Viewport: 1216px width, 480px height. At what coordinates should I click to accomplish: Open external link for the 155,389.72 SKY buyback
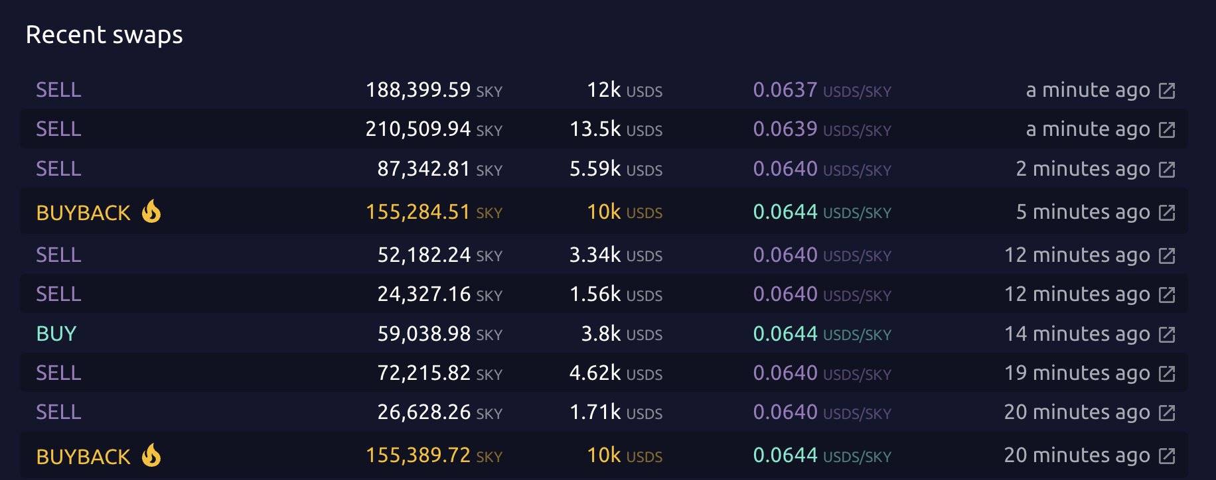point(1166,456)
